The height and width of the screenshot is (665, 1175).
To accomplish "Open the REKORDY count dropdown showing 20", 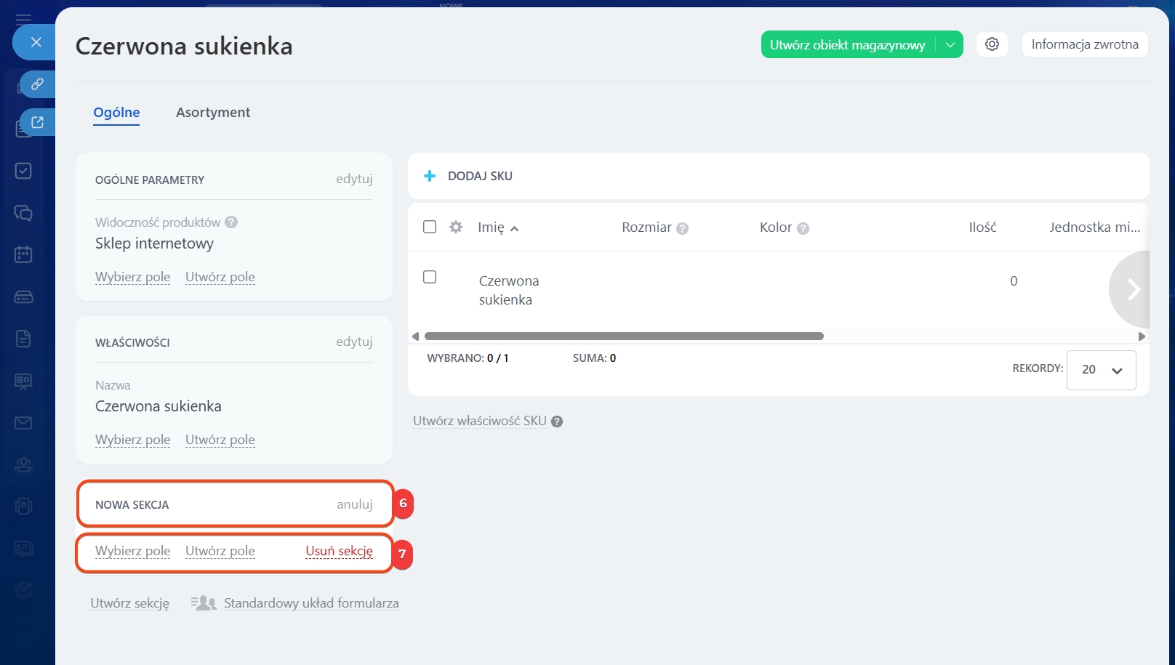I will click(x=1101, y=370).
